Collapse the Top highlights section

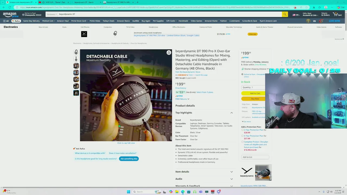click(231, 113)
